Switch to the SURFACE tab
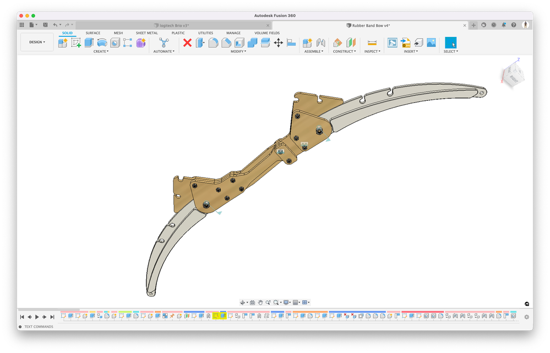Screen dimensions: 550x353 (x=93, y=33)
